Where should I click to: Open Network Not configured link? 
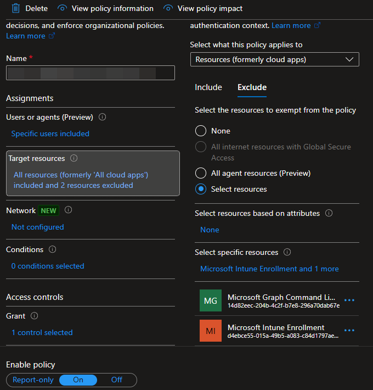click(37, 227)
